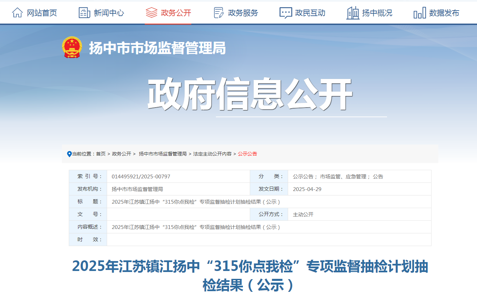Open the 新闻中心 menu item
This screenshot has width=477, height=299.
click(109, 13)
